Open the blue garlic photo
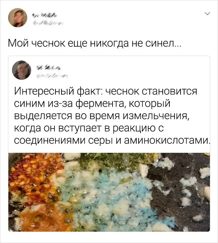 (x=109, y=192)
